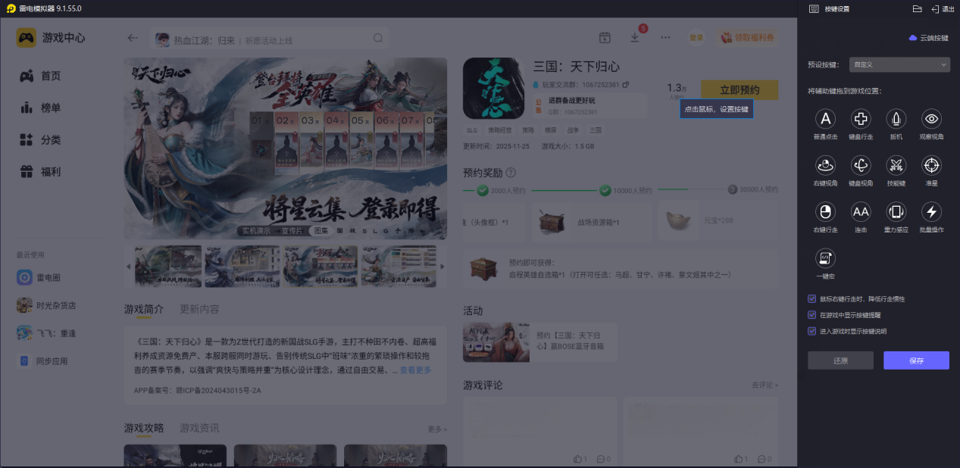The image size is (960, 468).
Task: Select 图集 on banner
Action: click(321, 230)
